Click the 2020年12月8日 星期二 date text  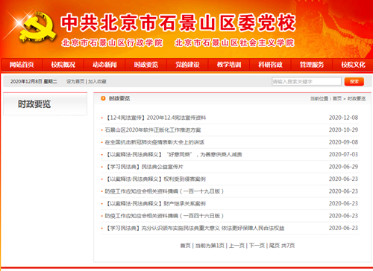tap(34, 82)
